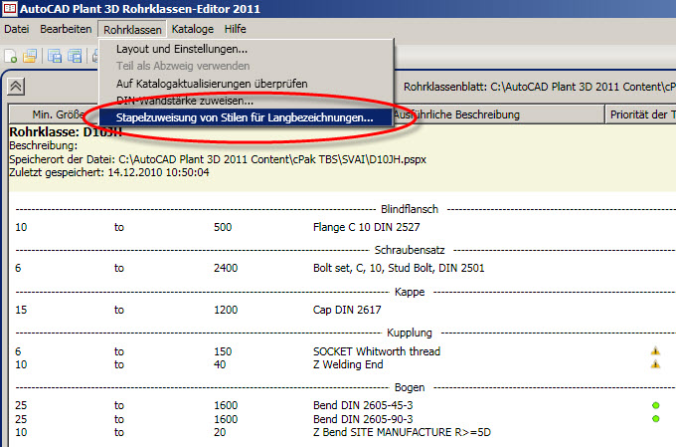Click max size 2400 in Bolt set row

[226, 268]
